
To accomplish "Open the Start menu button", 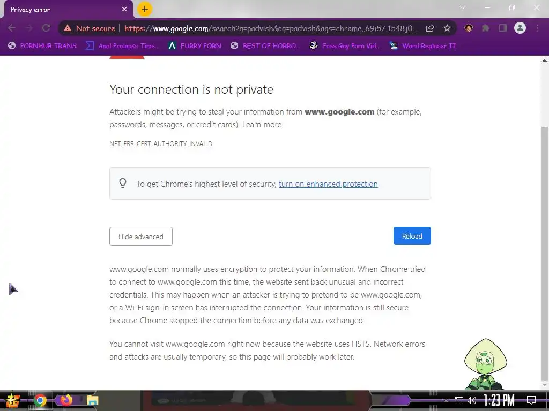I will (13, 400).
